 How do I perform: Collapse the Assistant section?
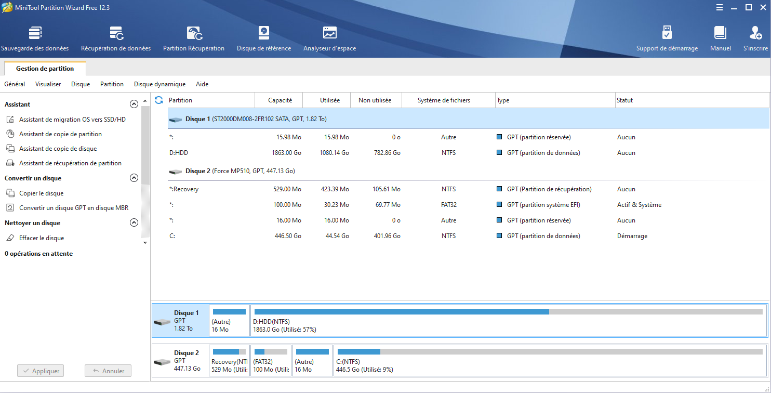pyautogui.click(x=134, y=104)
